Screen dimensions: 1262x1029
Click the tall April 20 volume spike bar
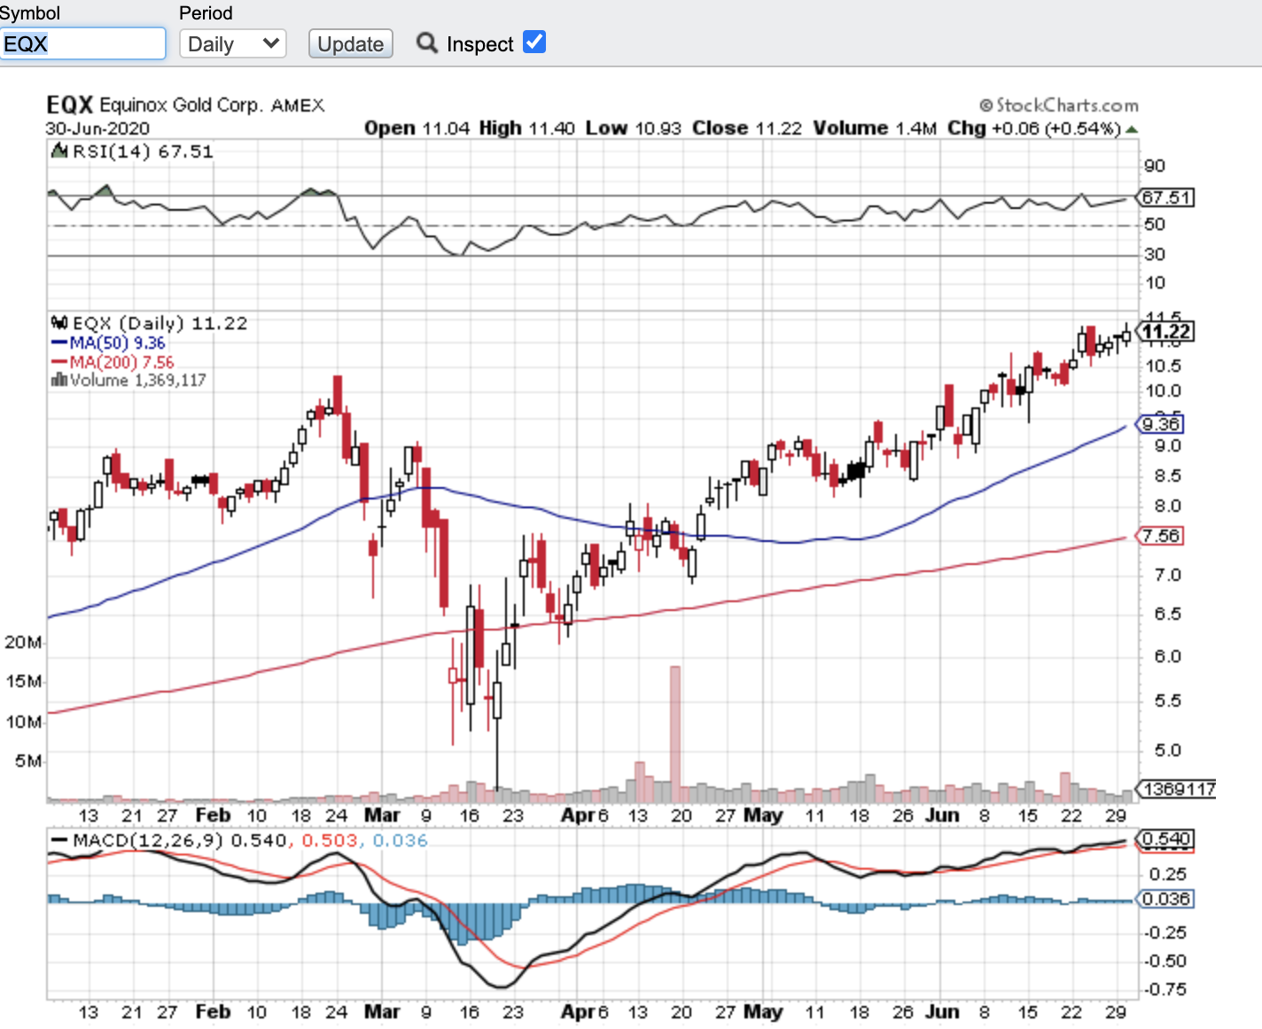click(x=675, y=733)
